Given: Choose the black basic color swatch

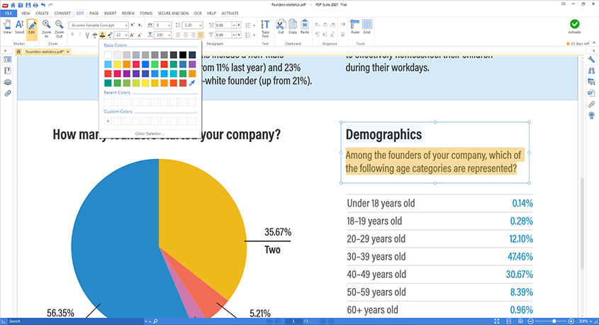Looking at the screenshot, I should point(183,55).
